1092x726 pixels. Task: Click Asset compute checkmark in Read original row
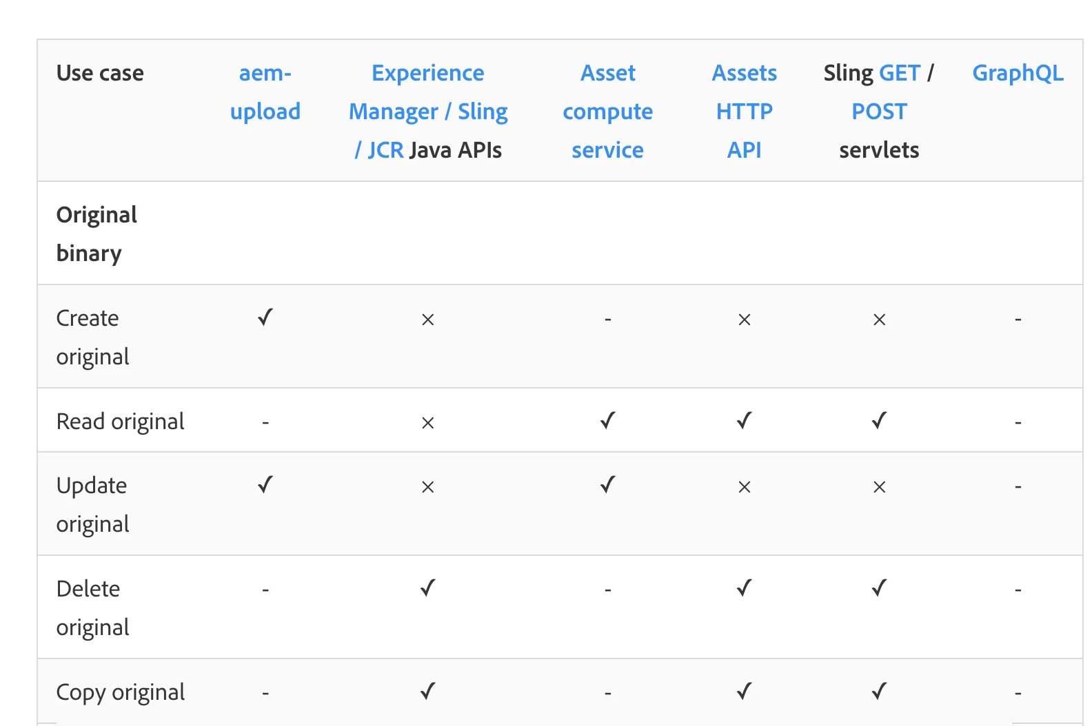tap(607, 421)
